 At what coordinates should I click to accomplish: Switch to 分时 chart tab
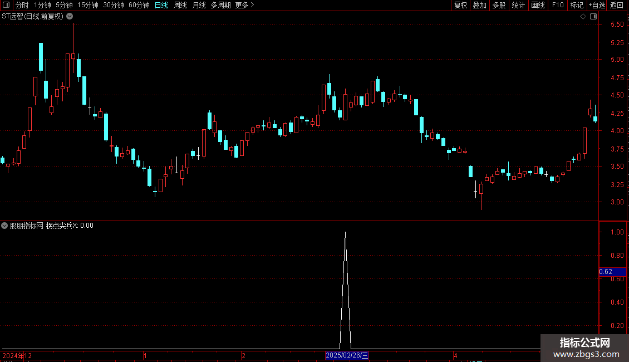(22, 5)
